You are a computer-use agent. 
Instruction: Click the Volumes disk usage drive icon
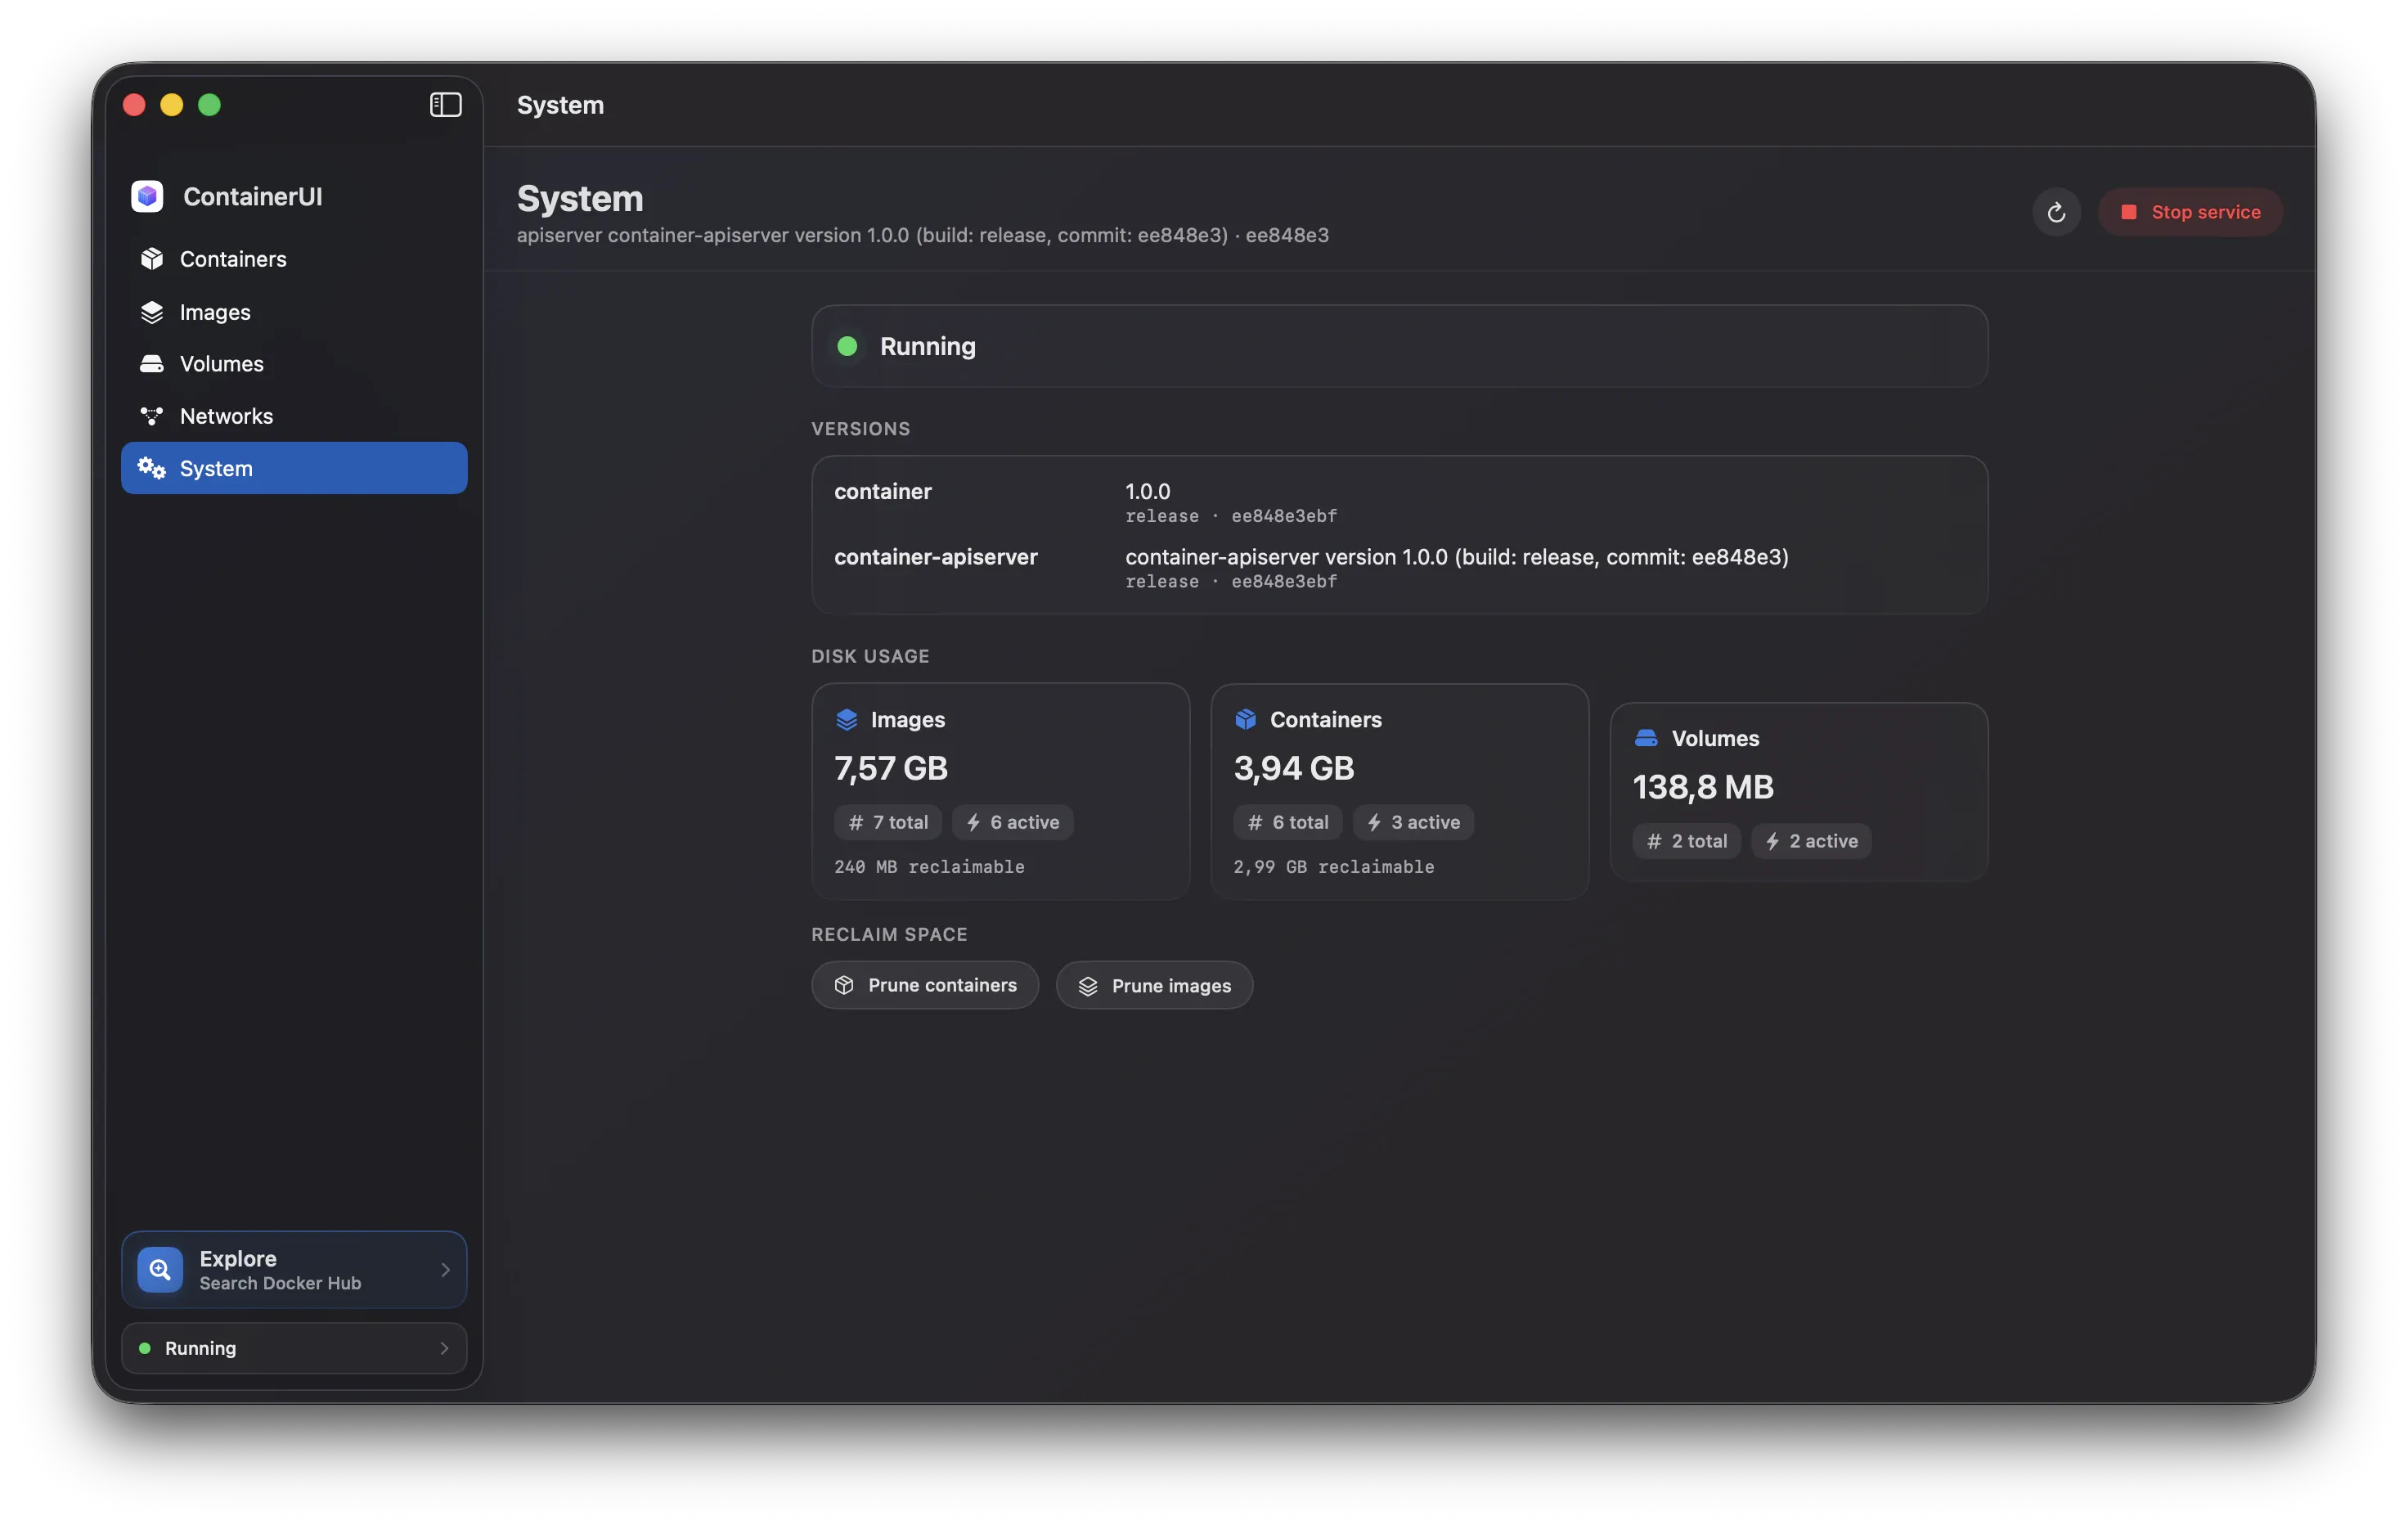(x=1645, y=738)
